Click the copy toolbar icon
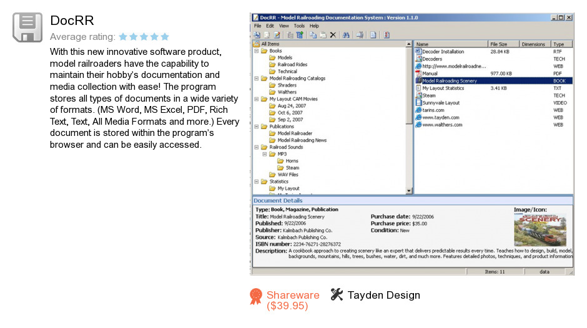This screenshot has height=328, width=587. point(313,35)
